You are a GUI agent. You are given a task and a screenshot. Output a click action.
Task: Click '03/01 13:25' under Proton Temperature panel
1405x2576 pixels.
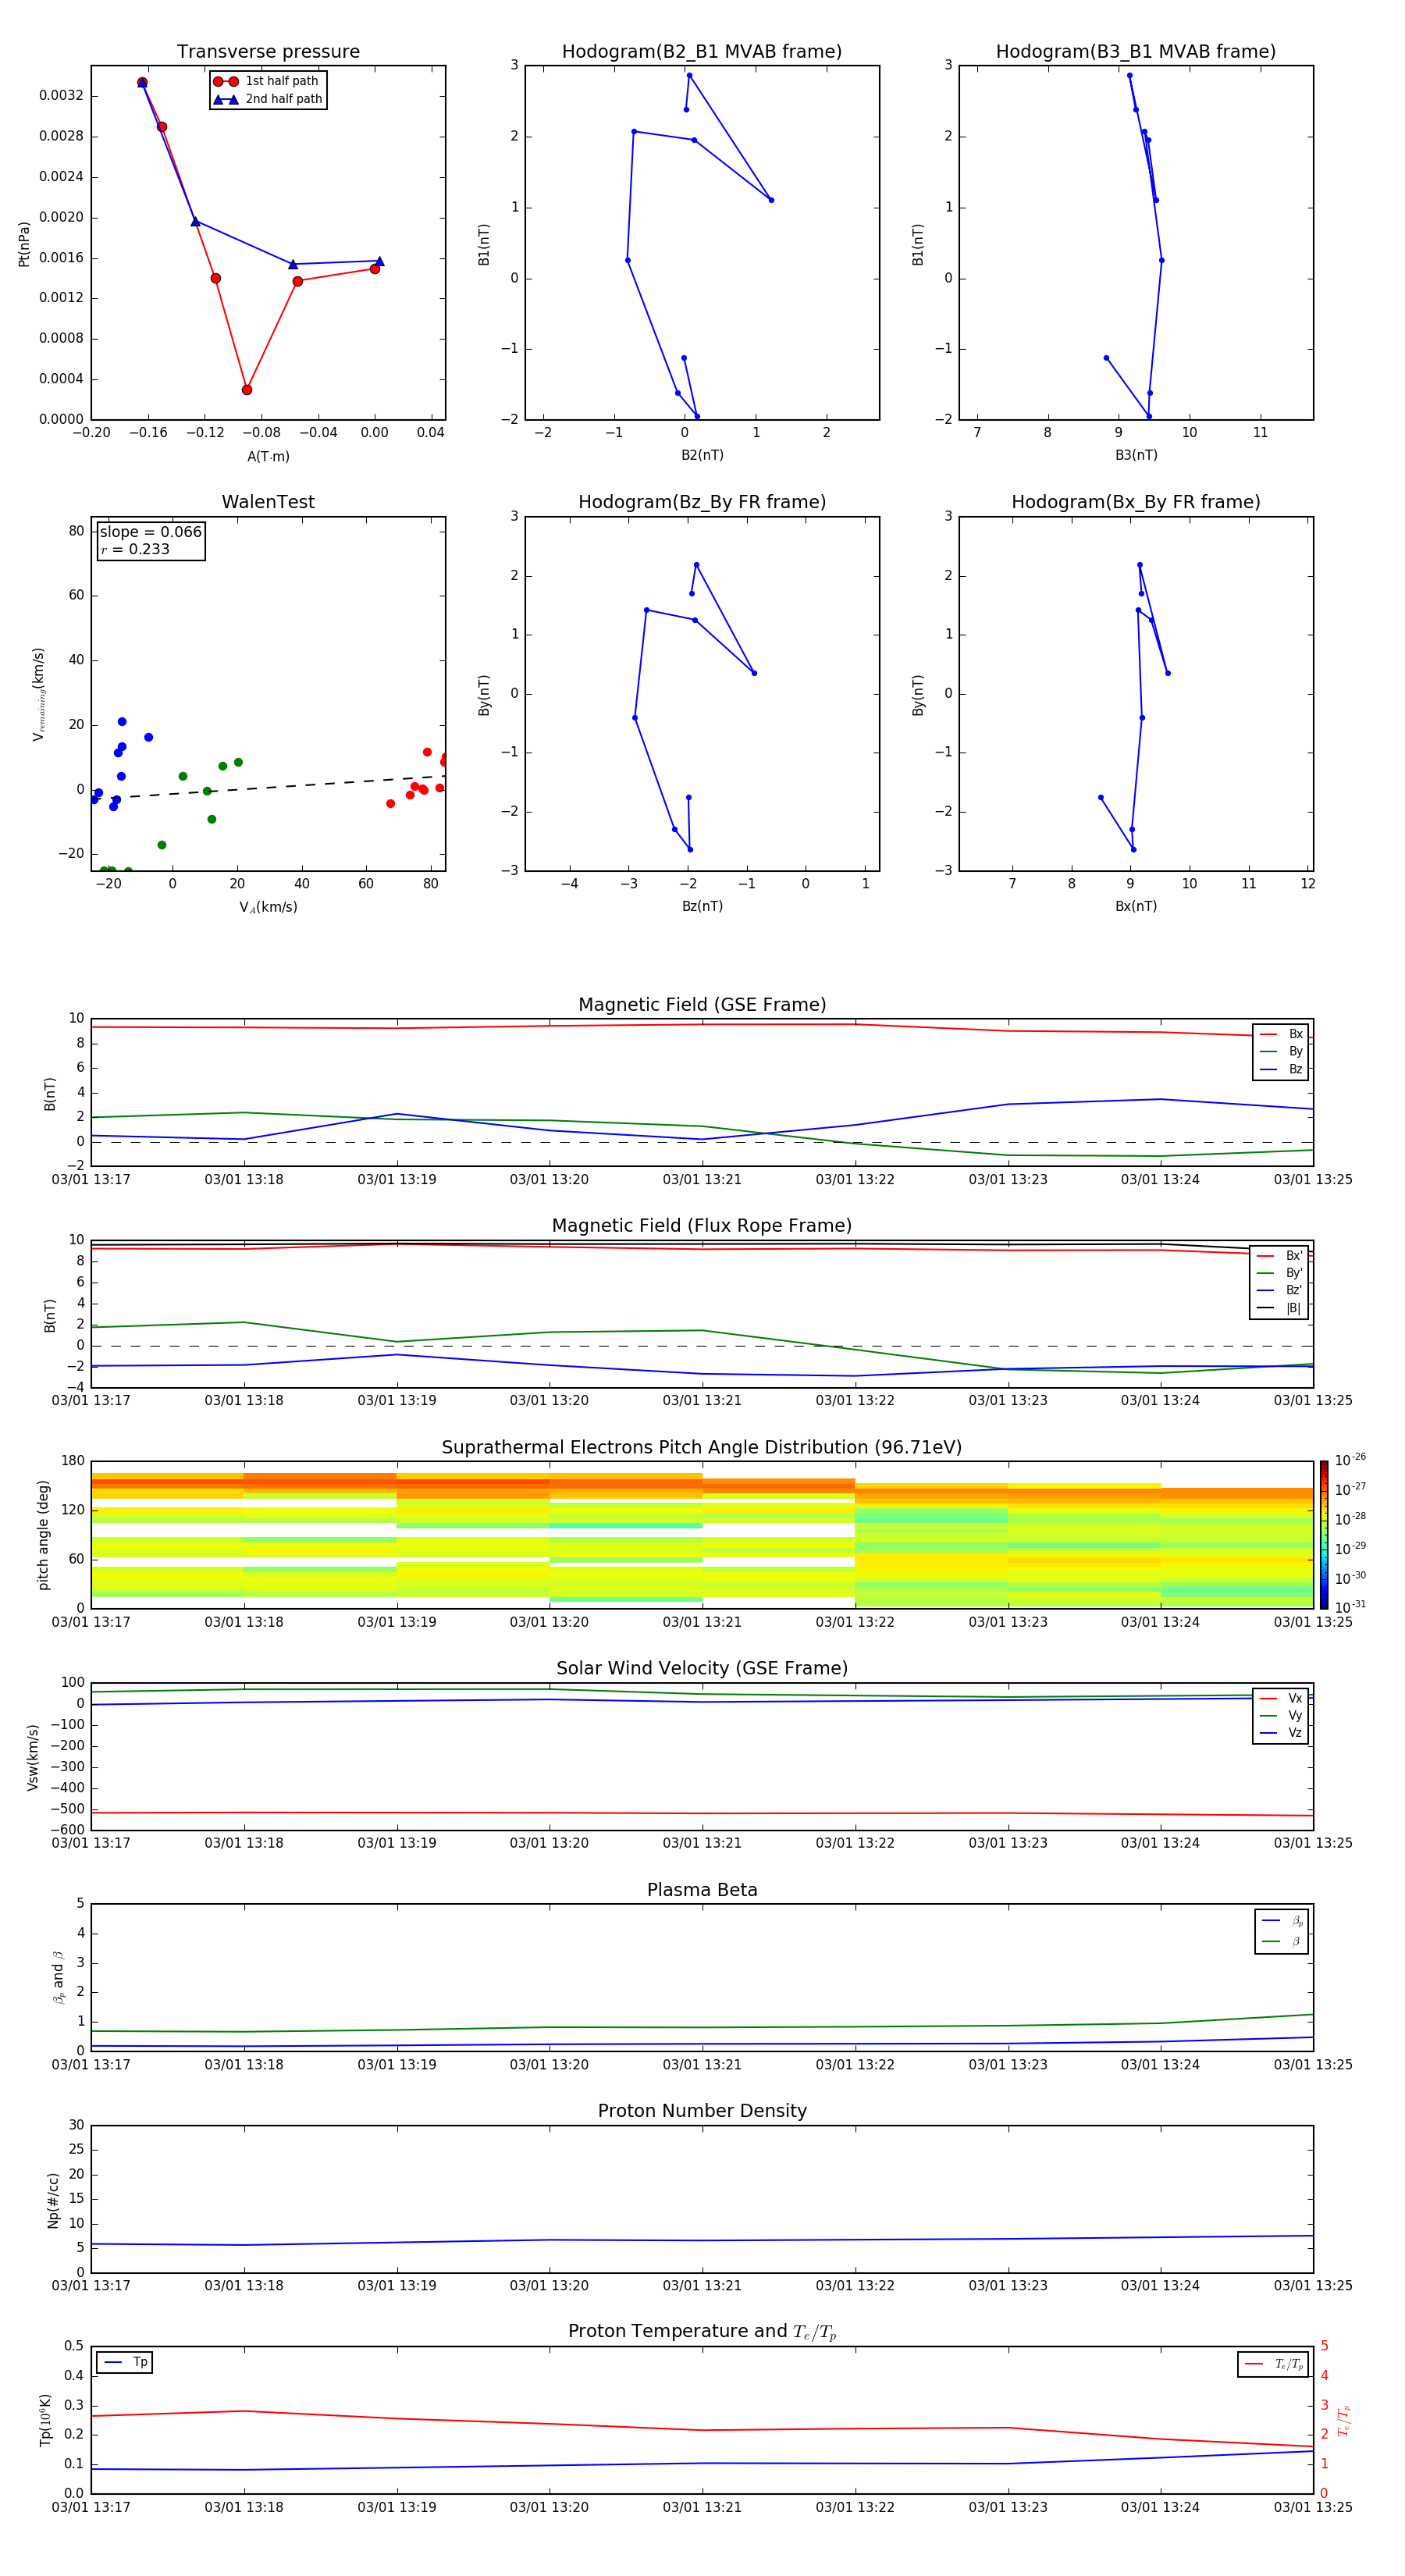1313,2507
